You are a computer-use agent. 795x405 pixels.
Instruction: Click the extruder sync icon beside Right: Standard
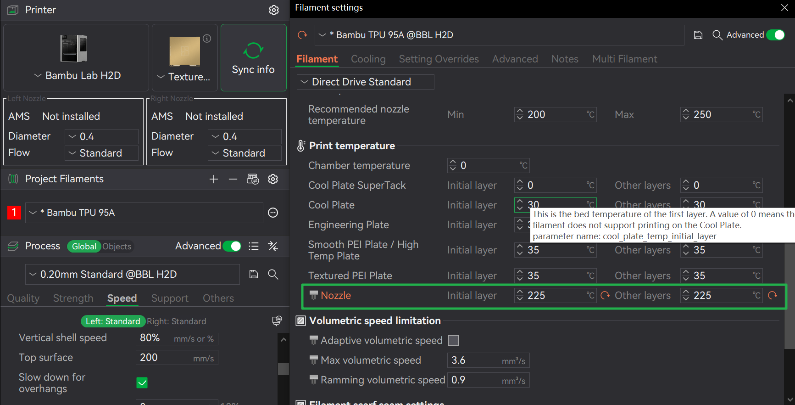277,321
